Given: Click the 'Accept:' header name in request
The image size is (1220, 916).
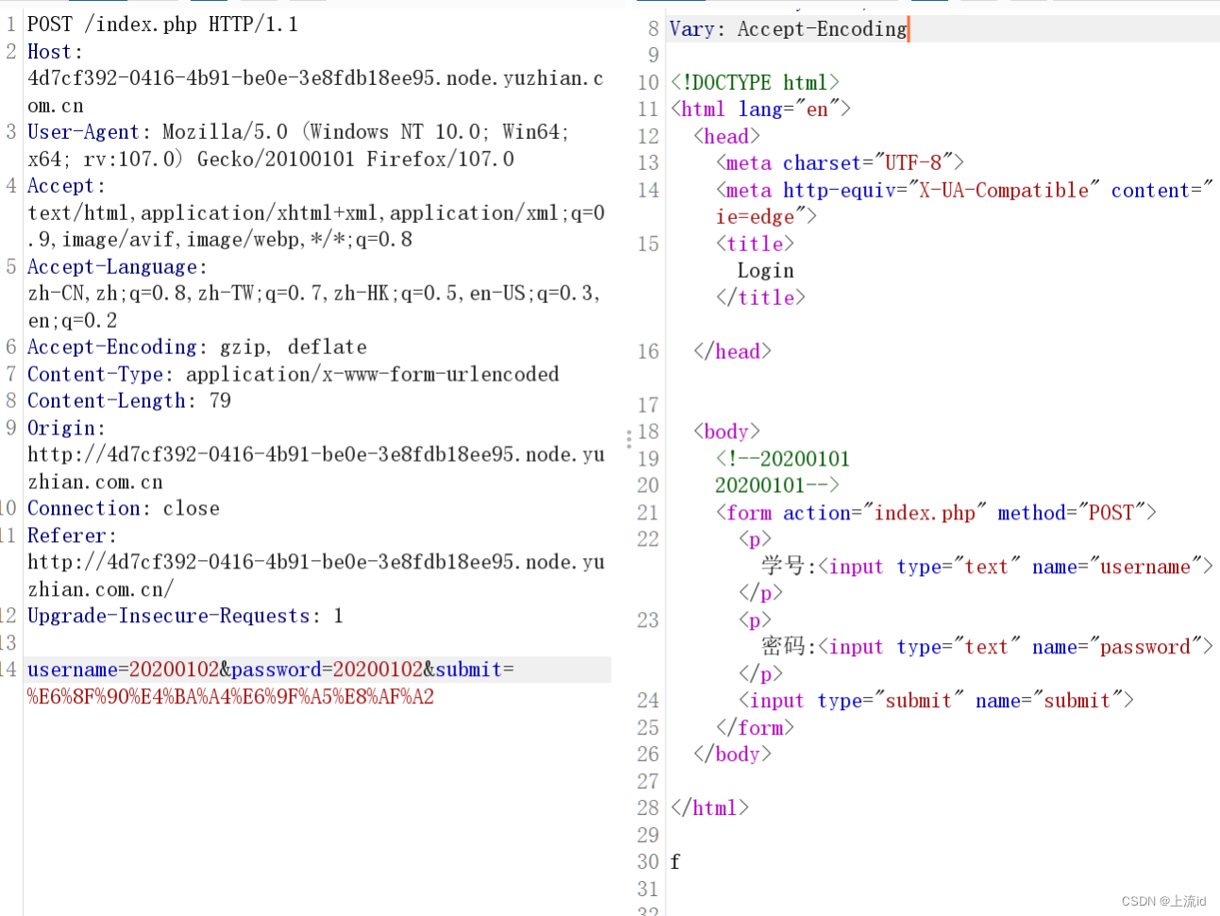Looking at the screenshot, I should 66,186.
